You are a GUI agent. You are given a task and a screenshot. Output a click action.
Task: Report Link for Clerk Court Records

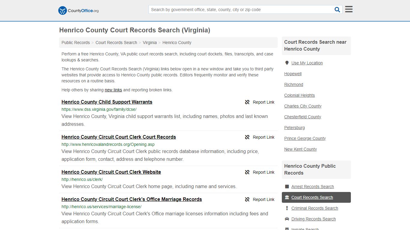[260, 137]
